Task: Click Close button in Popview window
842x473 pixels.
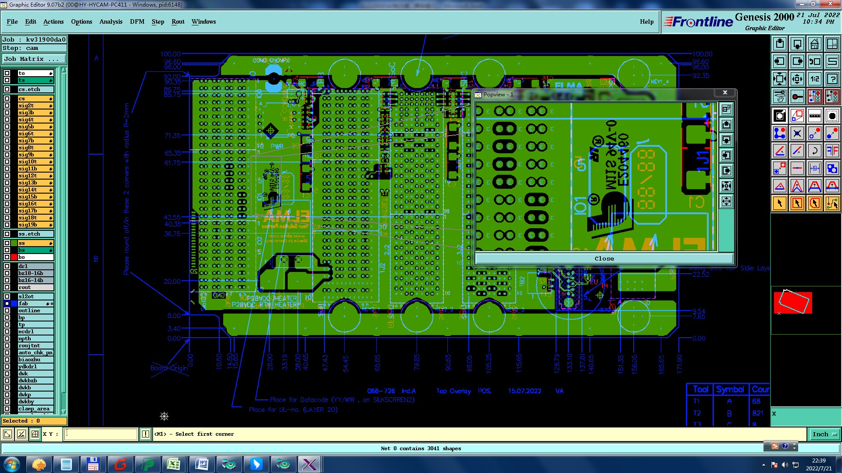Action: tap(604, 258)
